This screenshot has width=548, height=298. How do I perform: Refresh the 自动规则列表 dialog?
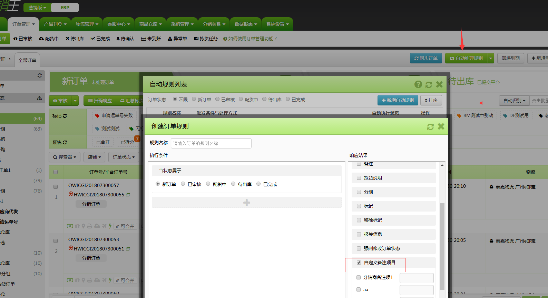429,85
